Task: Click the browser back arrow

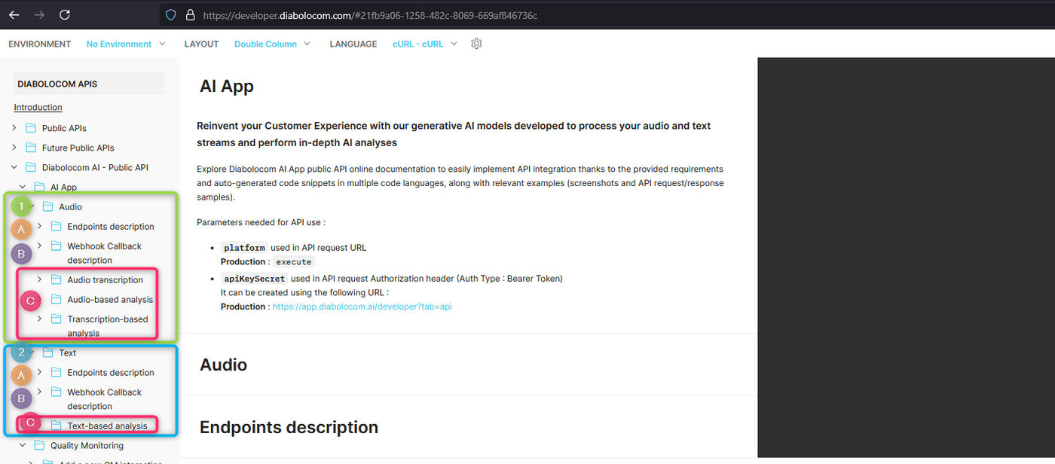Action: coord(14,15)
